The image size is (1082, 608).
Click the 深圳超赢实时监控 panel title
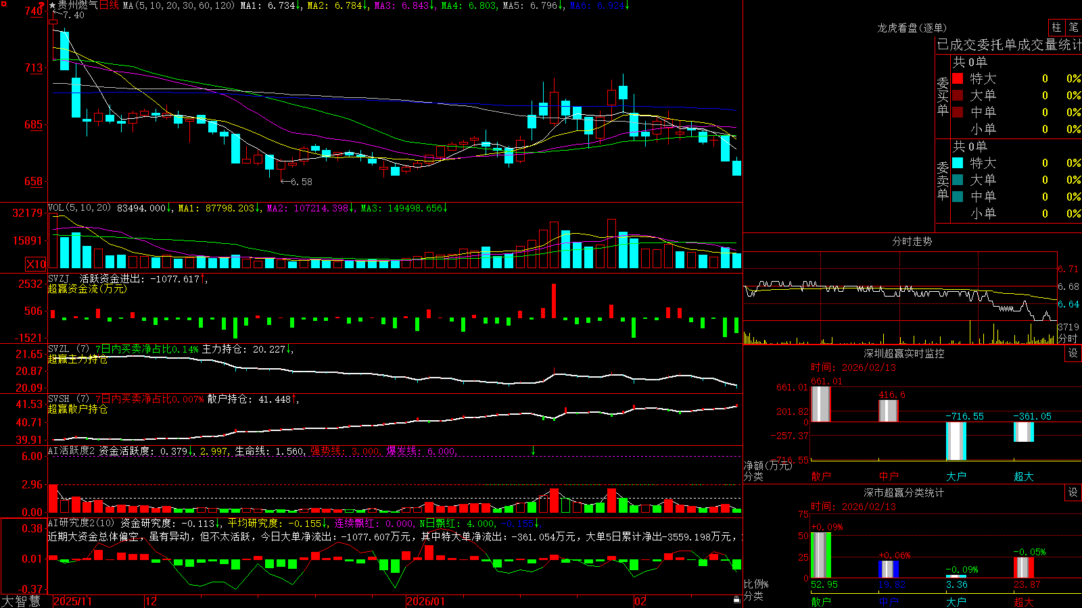[x=903, y=353]
